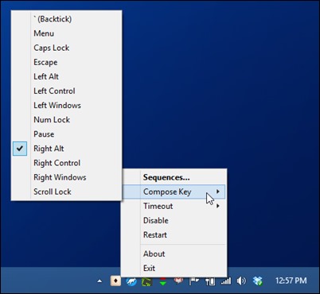Image resolution: width=320 pixels, height=294 pixels.
Task: Click the 12:57 PM taskbar clock
Action: point(291,280)
